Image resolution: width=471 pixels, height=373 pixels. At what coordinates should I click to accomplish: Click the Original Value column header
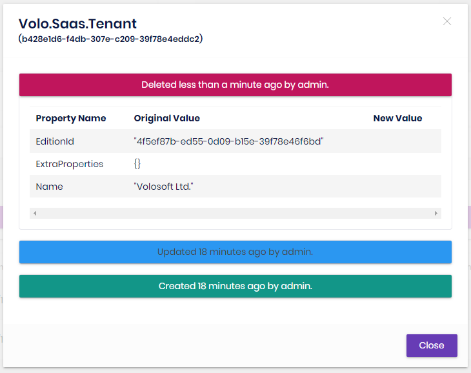point(167,118)
